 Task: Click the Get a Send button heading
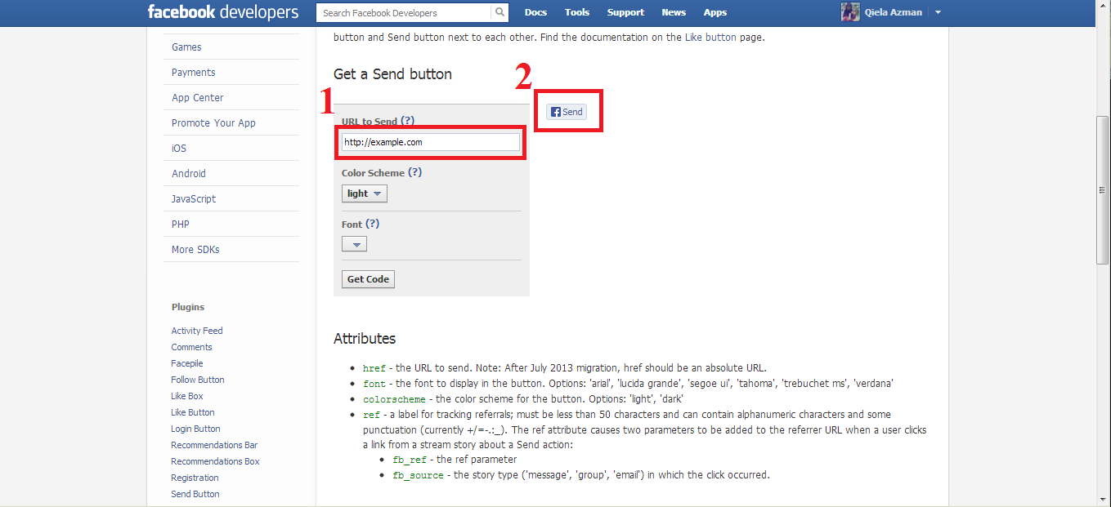392,73
